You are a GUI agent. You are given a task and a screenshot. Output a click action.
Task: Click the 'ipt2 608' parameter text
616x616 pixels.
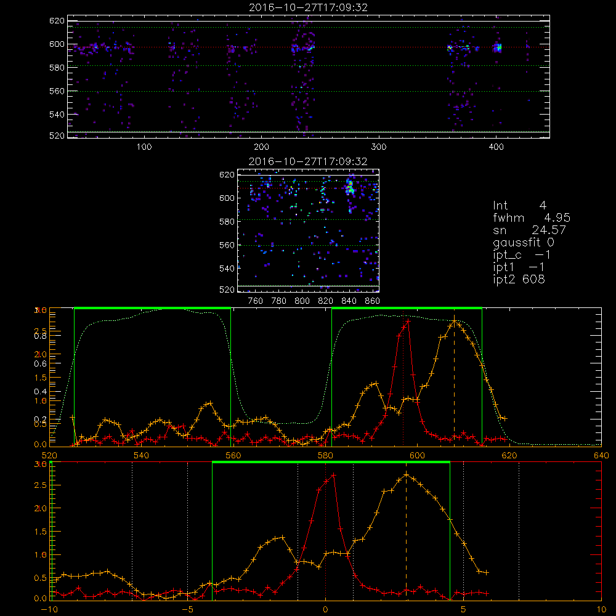(519, 279)
